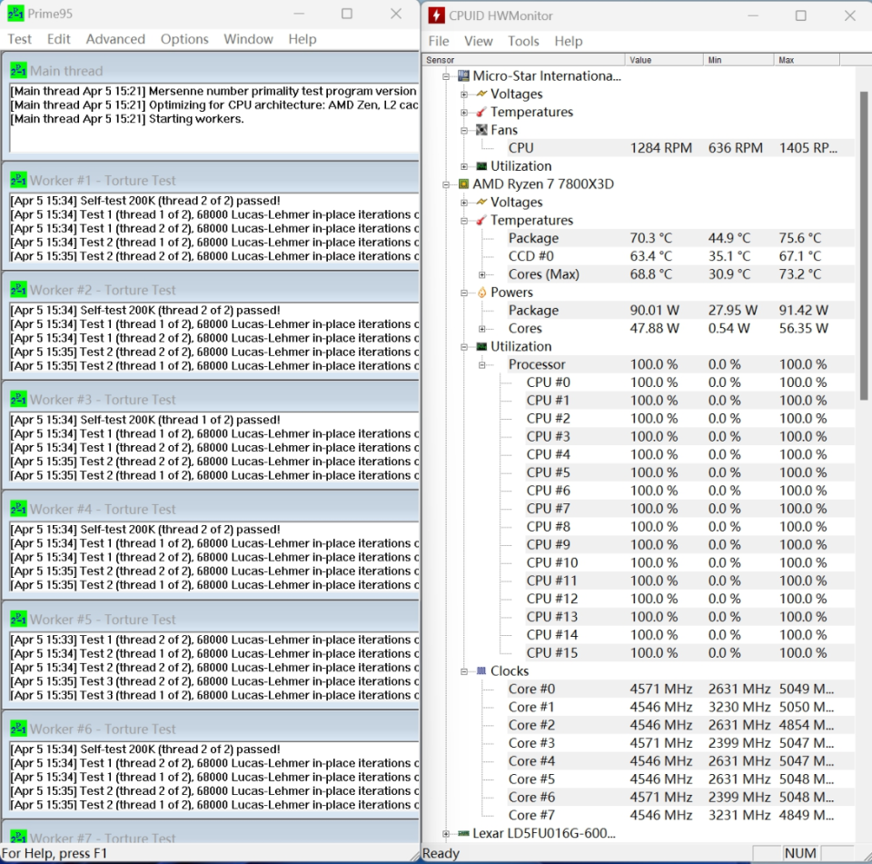872x864 pixels.
Task: Click the HWMonitor vertical scrollbar
Action: tap(863, 245)
